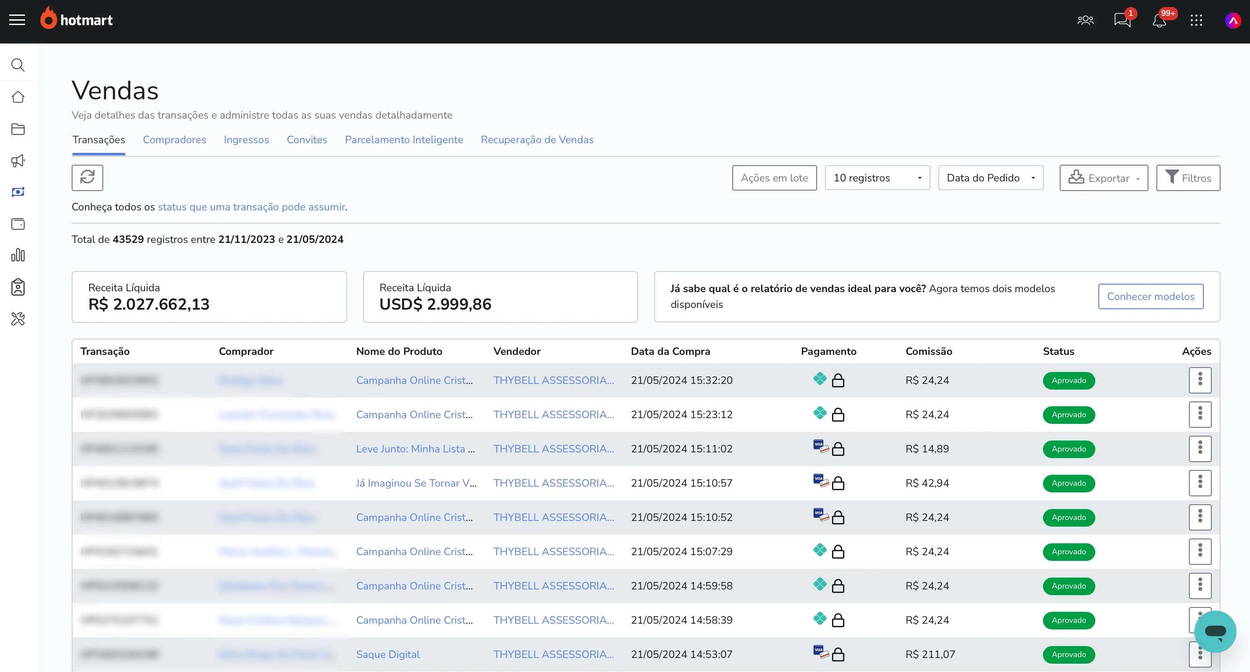Open the Filtros panel

pyautogui.click(x=1188, y=178)
